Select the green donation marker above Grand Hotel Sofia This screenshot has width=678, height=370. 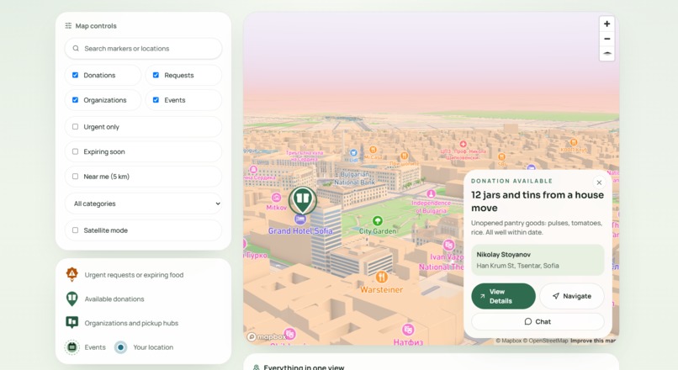pyautogui.click(x=303, y=200)
